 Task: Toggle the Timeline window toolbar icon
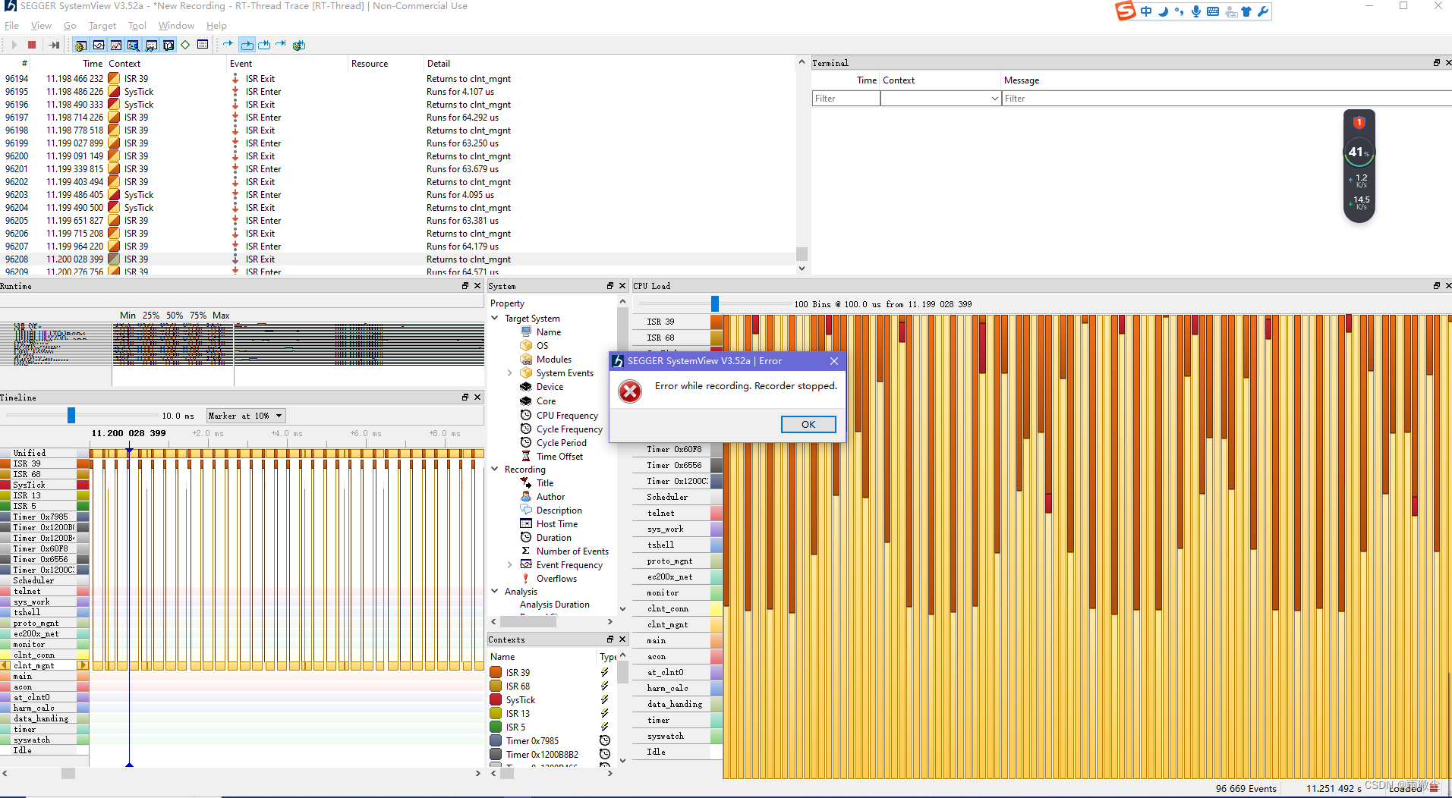click(x=99, y=45)
